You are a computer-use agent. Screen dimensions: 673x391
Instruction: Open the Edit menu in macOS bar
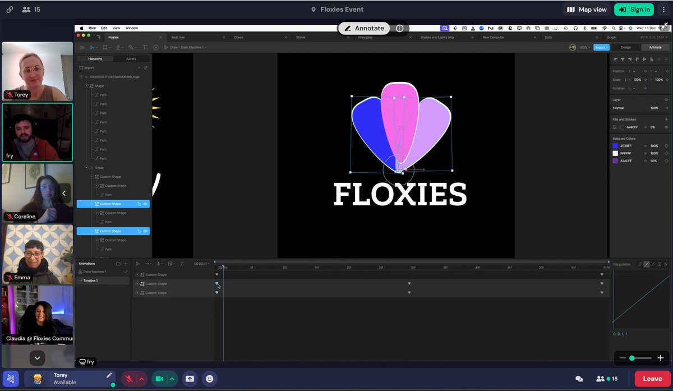[x=104, y=28]
